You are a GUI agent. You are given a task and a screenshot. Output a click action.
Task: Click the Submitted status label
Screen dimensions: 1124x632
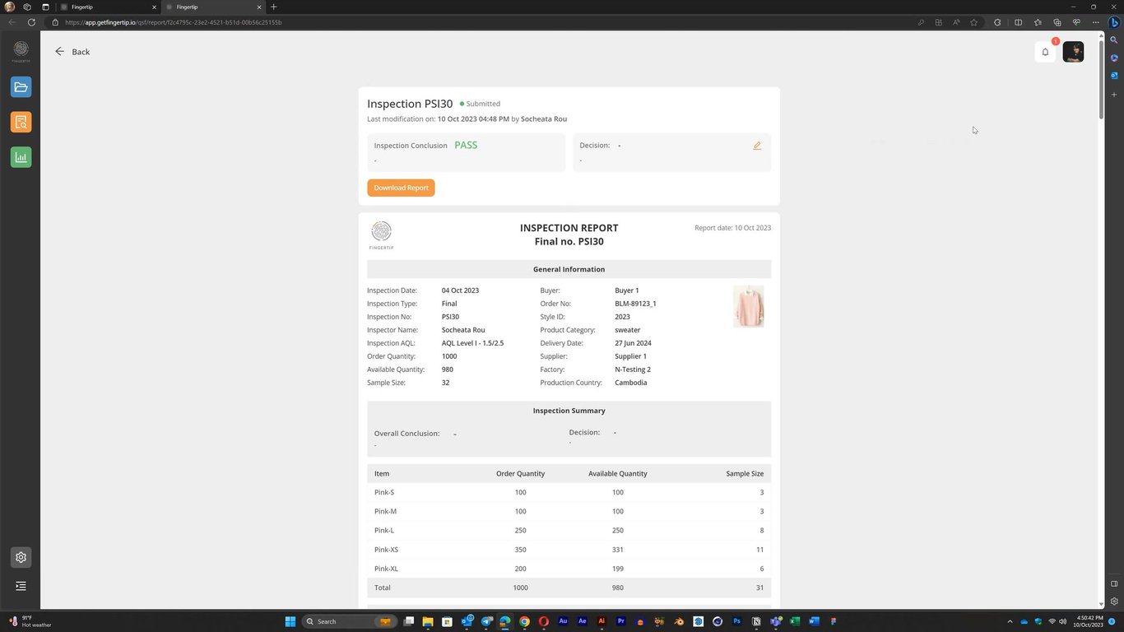point(480,104)
